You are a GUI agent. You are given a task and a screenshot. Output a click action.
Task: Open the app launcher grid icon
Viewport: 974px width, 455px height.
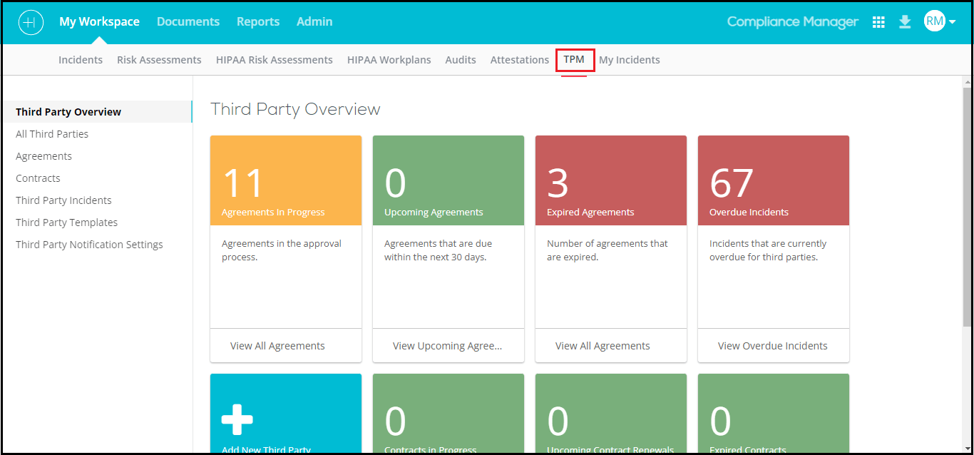(x=878, y=21)
